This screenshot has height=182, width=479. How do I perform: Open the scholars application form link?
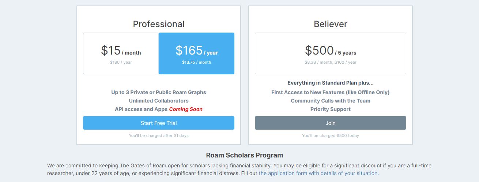tap(318, 173)
